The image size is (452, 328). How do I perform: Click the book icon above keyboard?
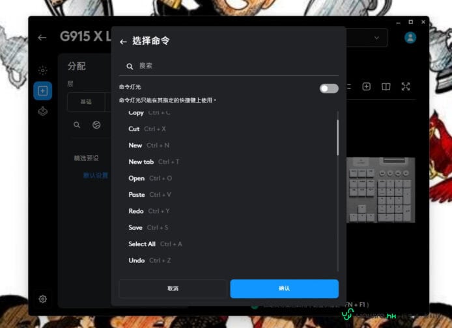[386, 87]
